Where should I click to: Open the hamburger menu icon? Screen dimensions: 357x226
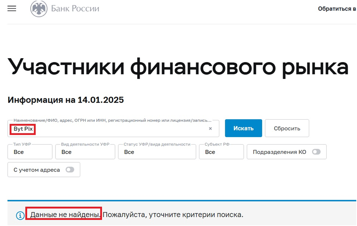pyautogui.click(x=12, y=9)
